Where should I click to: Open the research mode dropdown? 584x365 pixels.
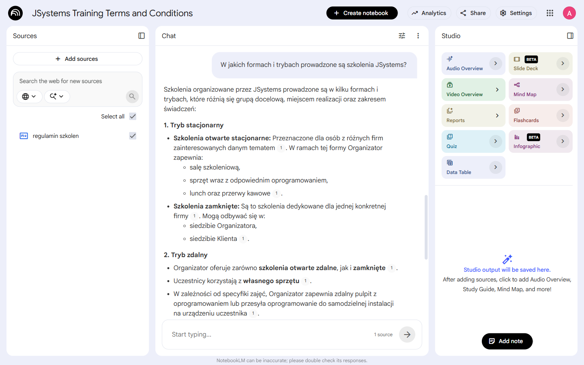57,97
